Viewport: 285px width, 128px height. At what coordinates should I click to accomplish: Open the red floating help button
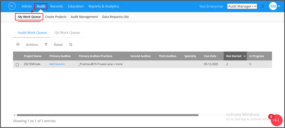277,120
